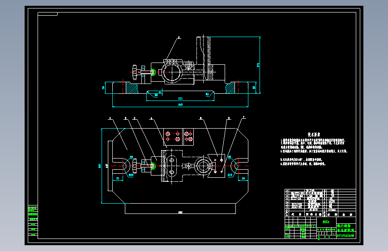Screen dimensions: 388x251
Task: Click the left cyan hatched section of base
Action: [x=132, y=88]
